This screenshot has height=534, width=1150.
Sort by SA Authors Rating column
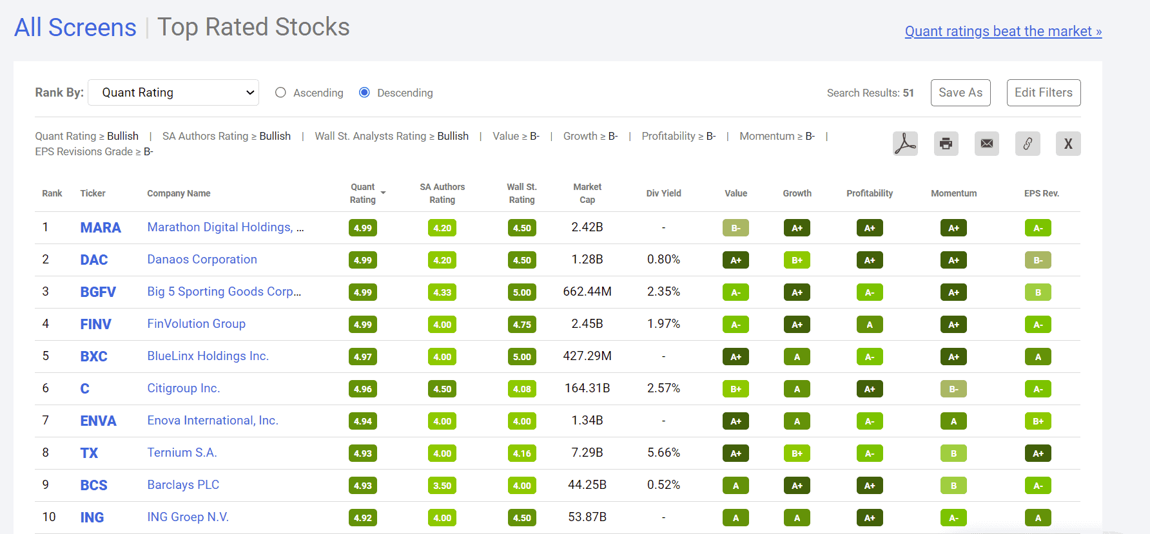click(x=442, y=193)
